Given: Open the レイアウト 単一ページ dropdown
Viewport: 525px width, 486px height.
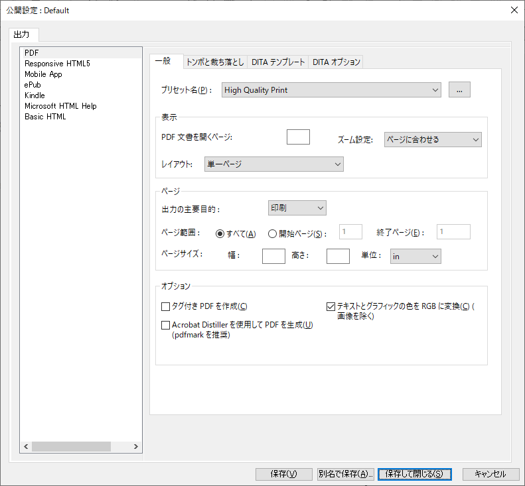Looking at the screenshot, I should 273,164.
